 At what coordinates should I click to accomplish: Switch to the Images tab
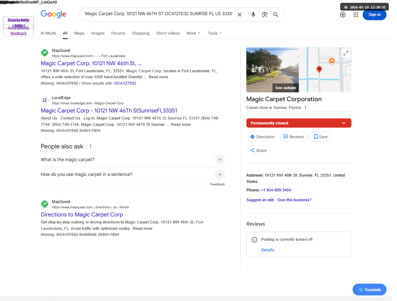pos(98,33)
